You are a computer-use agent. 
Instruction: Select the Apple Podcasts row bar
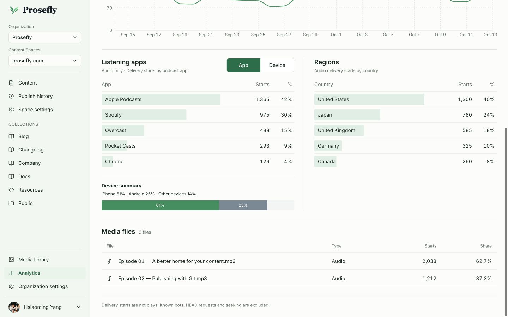[x=161, y=99]
